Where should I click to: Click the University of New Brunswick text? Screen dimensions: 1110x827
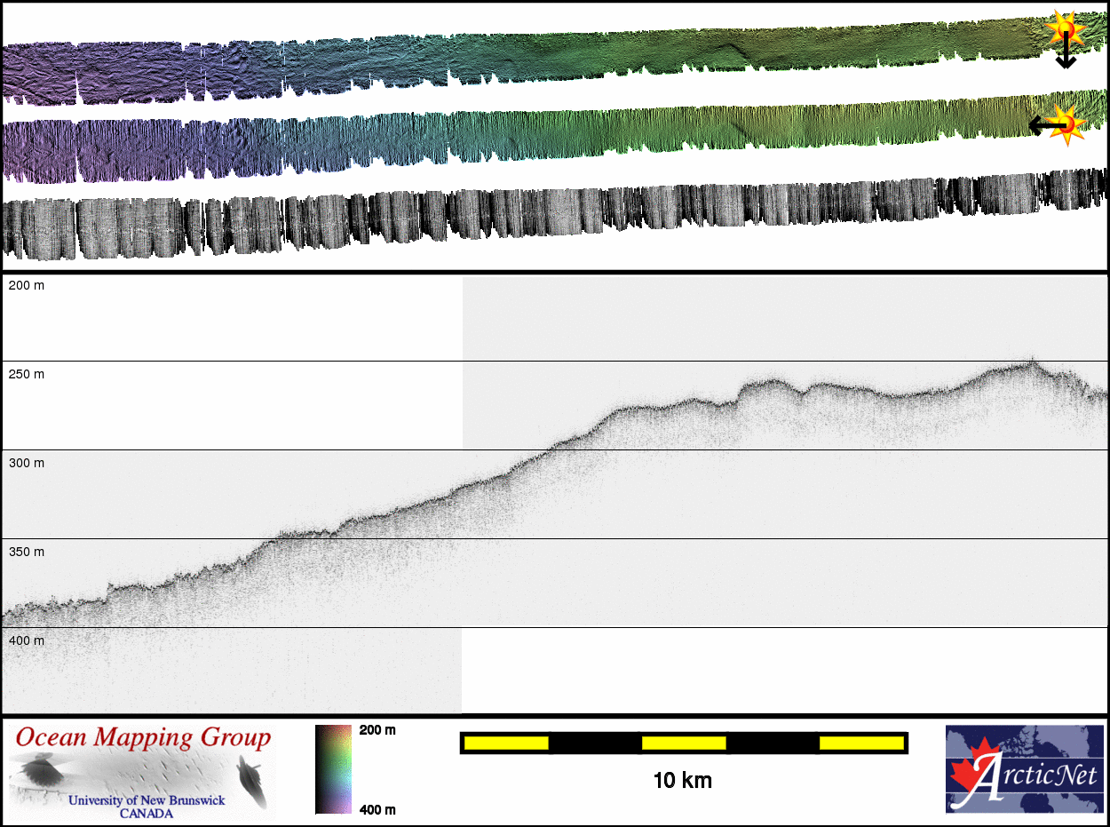point(147,800)
